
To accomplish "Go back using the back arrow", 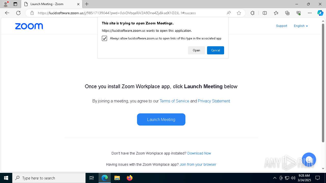I will tap(7, 13).
